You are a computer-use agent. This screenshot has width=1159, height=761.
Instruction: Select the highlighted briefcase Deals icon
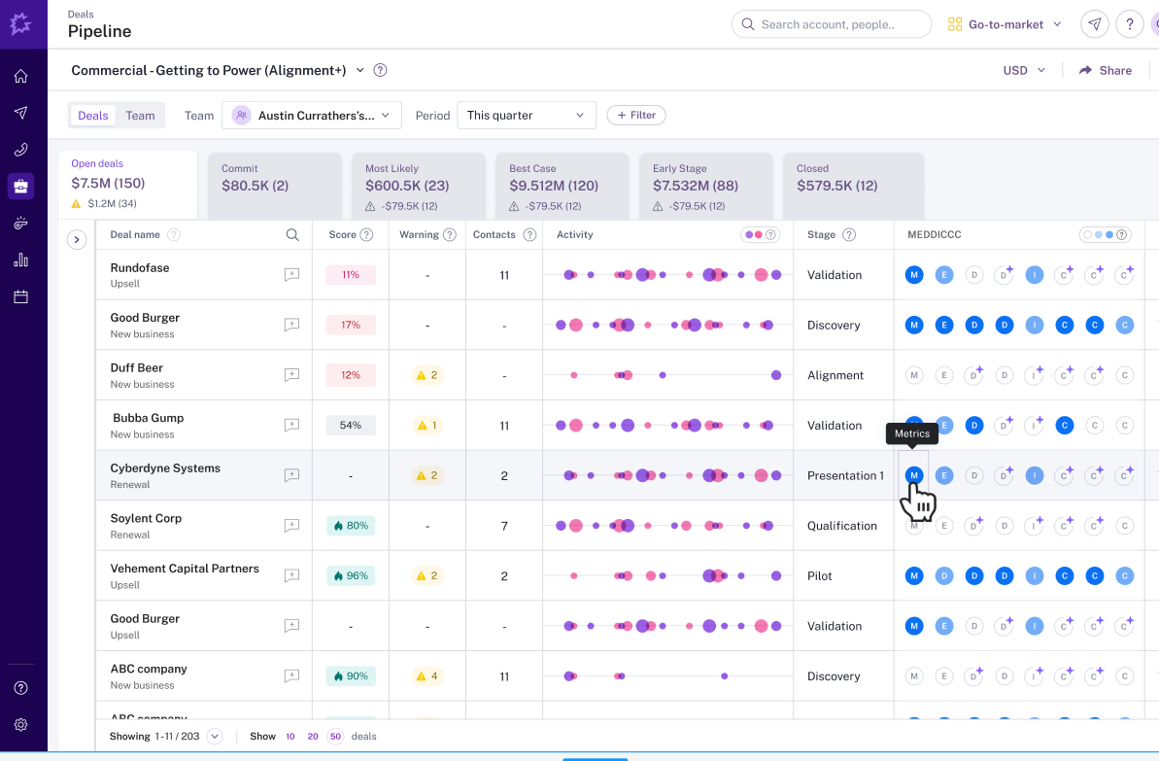21,186
